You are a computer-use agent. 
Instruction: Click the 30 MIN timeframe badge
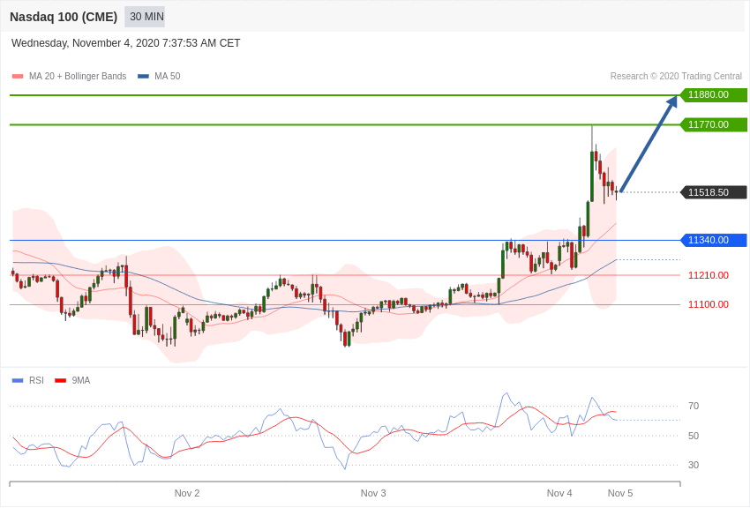pos(145,17)
